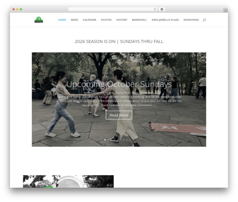Click the Read More button on slider
Viewport: 238px width, 202px height.
119,115
